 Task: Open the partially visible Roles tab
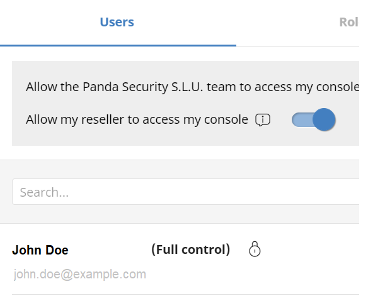349,22
